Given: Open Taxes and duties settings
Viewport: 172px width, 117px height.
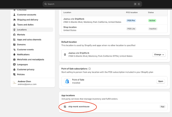Looking at the screenshot, I should [33, 25].
